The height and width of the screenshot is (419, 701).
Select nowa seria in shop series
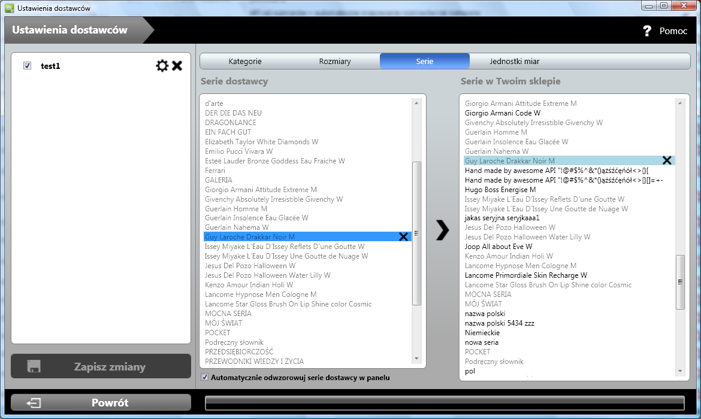click(569, 342)
